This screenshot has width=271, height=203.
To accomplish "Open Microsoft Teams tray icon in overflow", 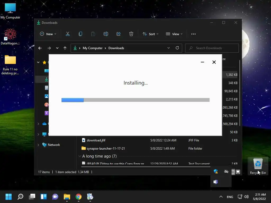I will coord(216,182).
